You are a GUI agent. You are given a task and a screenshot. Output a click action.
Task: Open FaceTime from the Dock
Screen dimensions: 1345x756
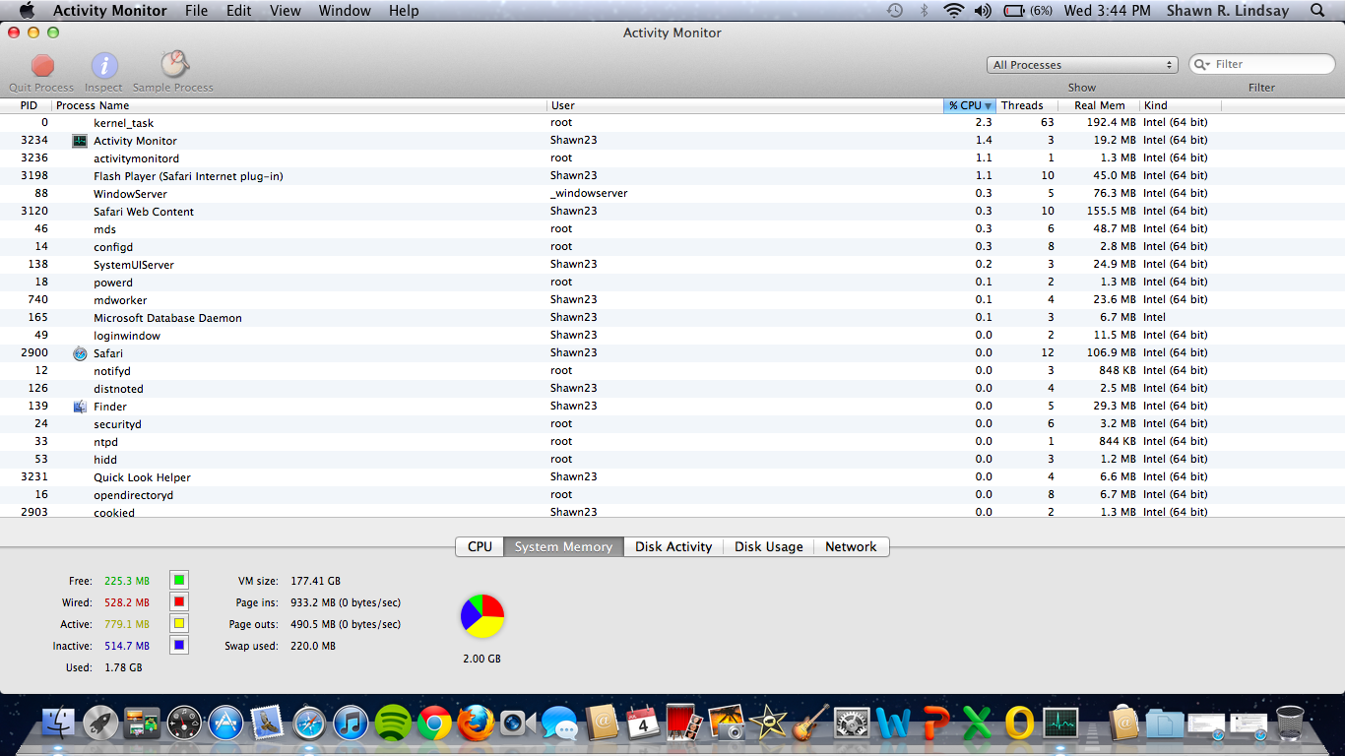518,724
